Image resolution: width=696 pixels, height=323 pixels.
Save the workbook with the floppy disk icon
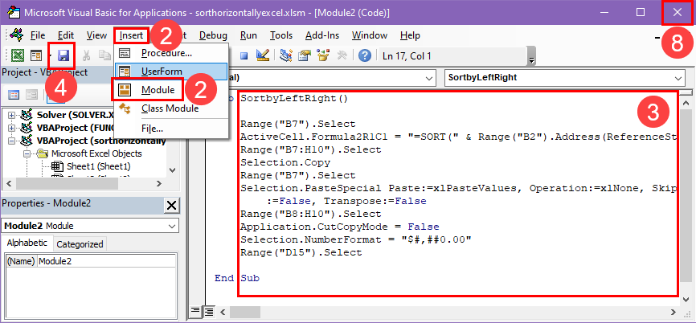point(63,55)
